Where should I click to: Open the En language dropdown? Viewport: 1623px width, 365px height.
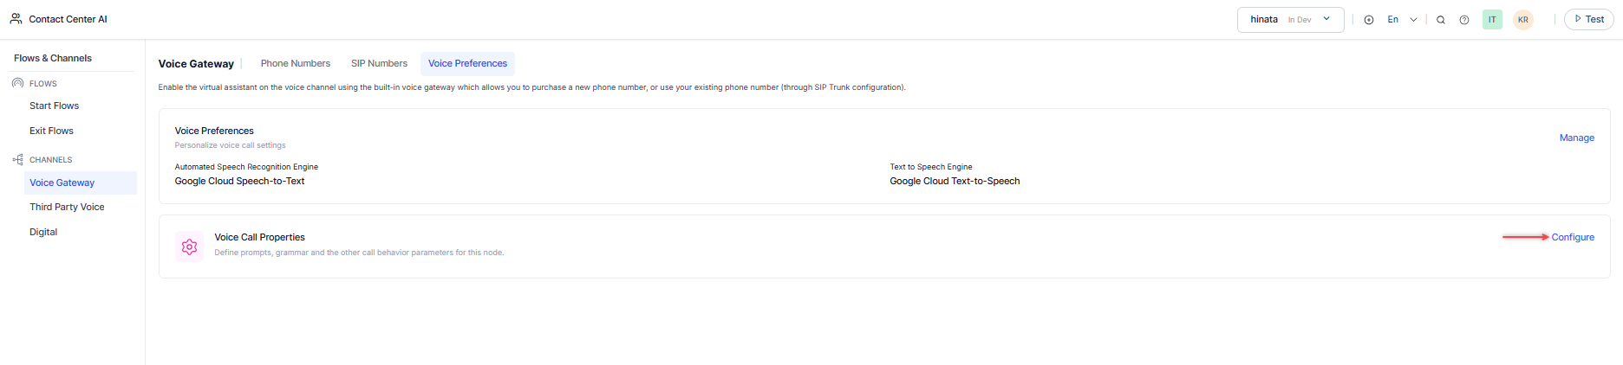point(1402,20)
